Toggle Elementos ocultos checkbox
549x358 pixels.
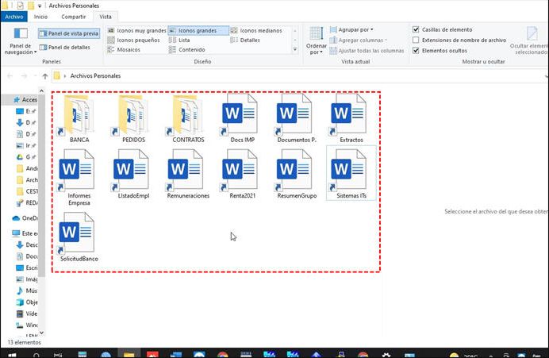[x=416, y=51]
